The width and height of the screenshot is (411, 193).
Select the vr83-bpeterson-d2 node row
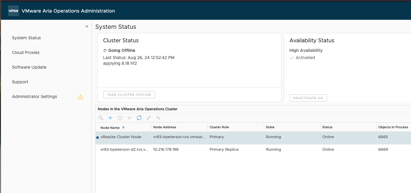coord(124,149)
